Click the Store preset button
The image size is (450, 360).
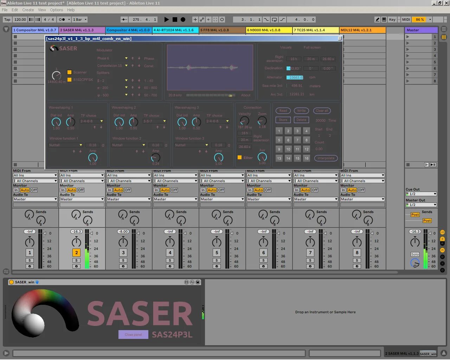coord(283,120)
